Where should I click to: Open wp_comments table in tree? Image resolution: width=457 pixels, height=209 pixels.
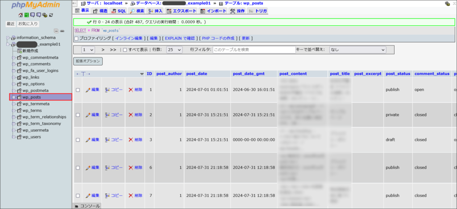37,64
